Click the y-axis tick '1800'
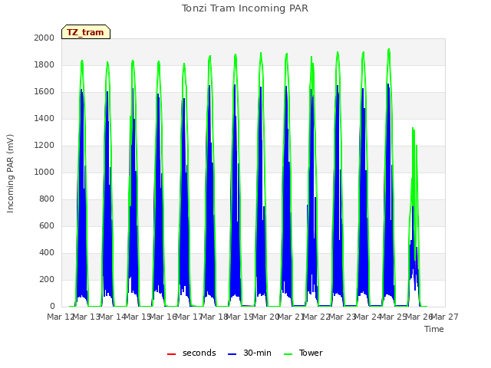This screenshot has width=491, height=368. [44, 65]
